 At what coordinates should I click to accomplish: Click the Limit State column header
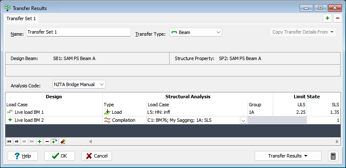(307, 97)
